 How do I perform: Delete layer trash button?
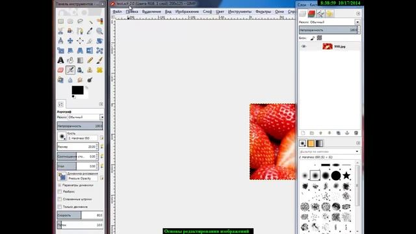click(356, 133)
